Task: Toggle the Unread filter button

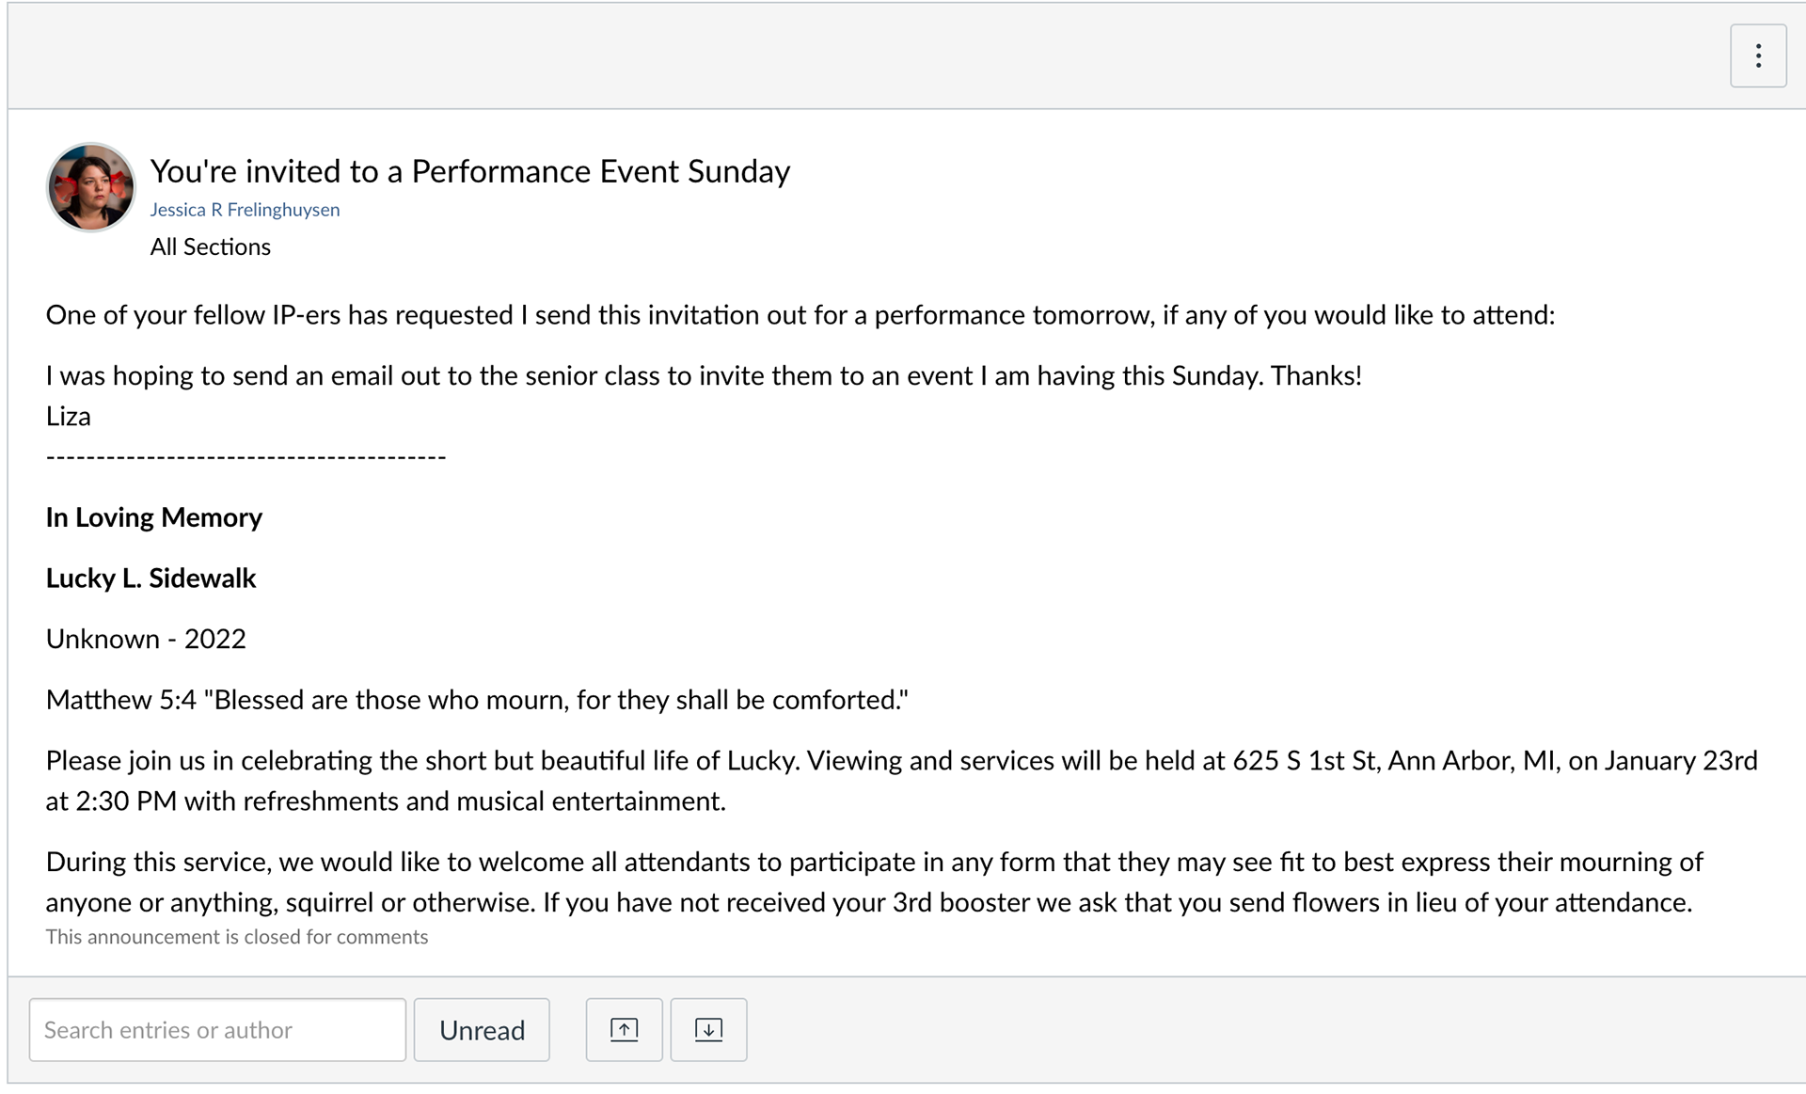Action: (x=482, y=1030)
